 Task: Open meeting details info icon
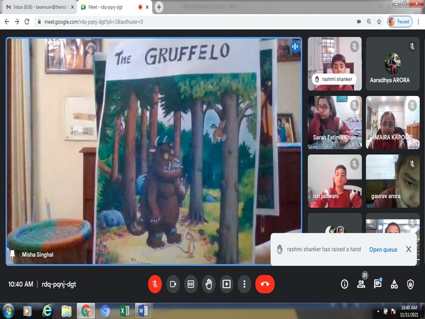pos(344,284)
